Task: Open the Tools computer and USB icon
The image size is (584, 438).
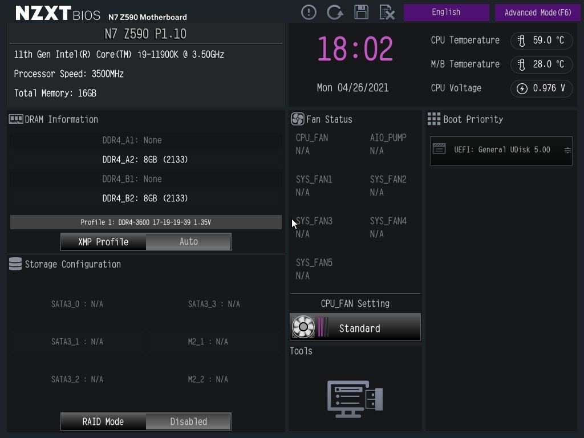Action: coord(355,399)
